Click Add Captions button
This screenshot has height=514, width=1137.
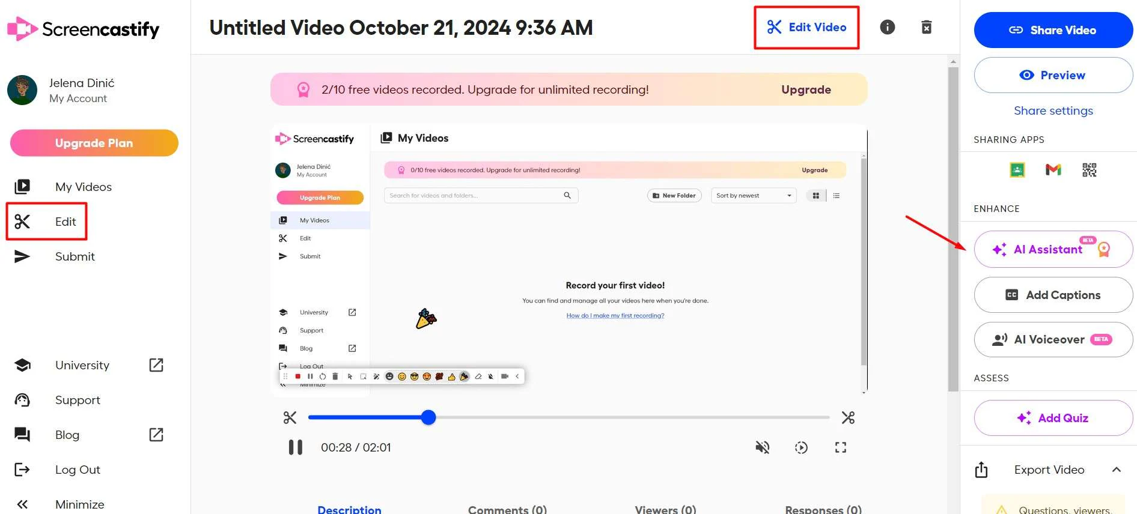click(x=1053, y=295)
